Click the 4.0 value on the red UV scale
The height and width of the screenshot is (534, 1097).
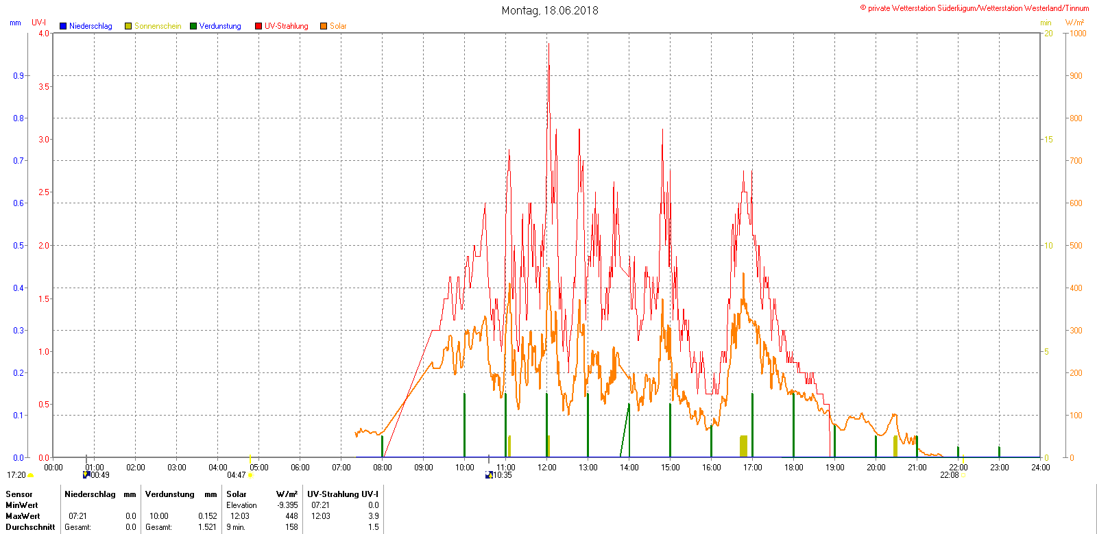tap(44, 34)
